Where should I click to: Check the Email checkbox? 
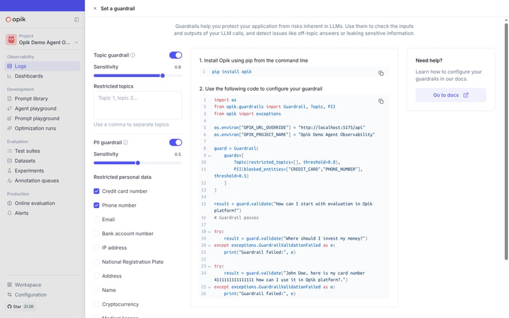tap(97, 219)
